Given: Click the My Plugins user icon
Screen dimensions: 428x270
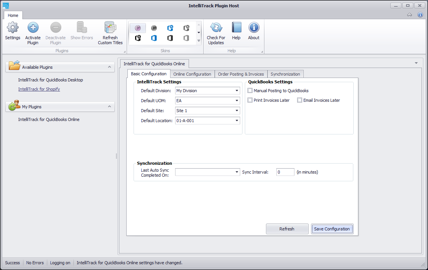Looking at the screenshot, I should [x=14, y=106].
